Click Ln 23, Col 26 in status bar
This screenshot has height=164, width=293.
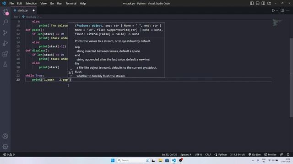click(169, 154)
